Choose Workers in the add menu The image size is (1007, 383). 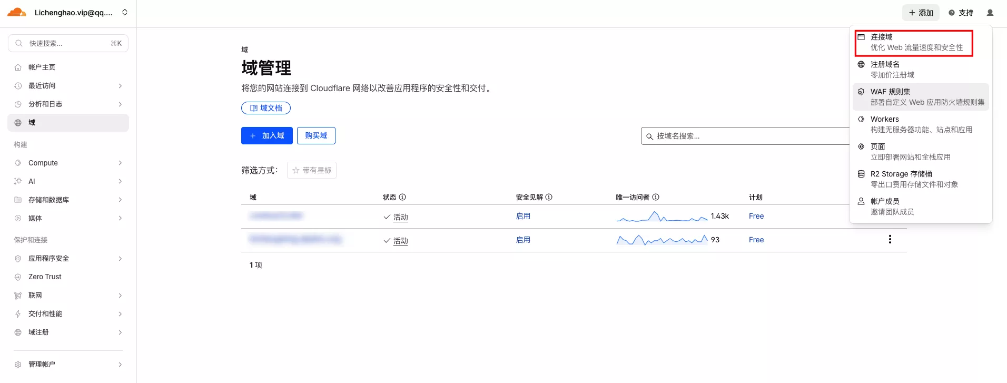(921, 124)
